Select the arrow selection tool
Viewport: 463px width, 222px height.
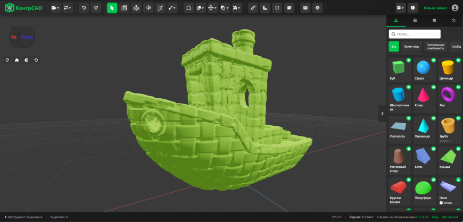112,8
